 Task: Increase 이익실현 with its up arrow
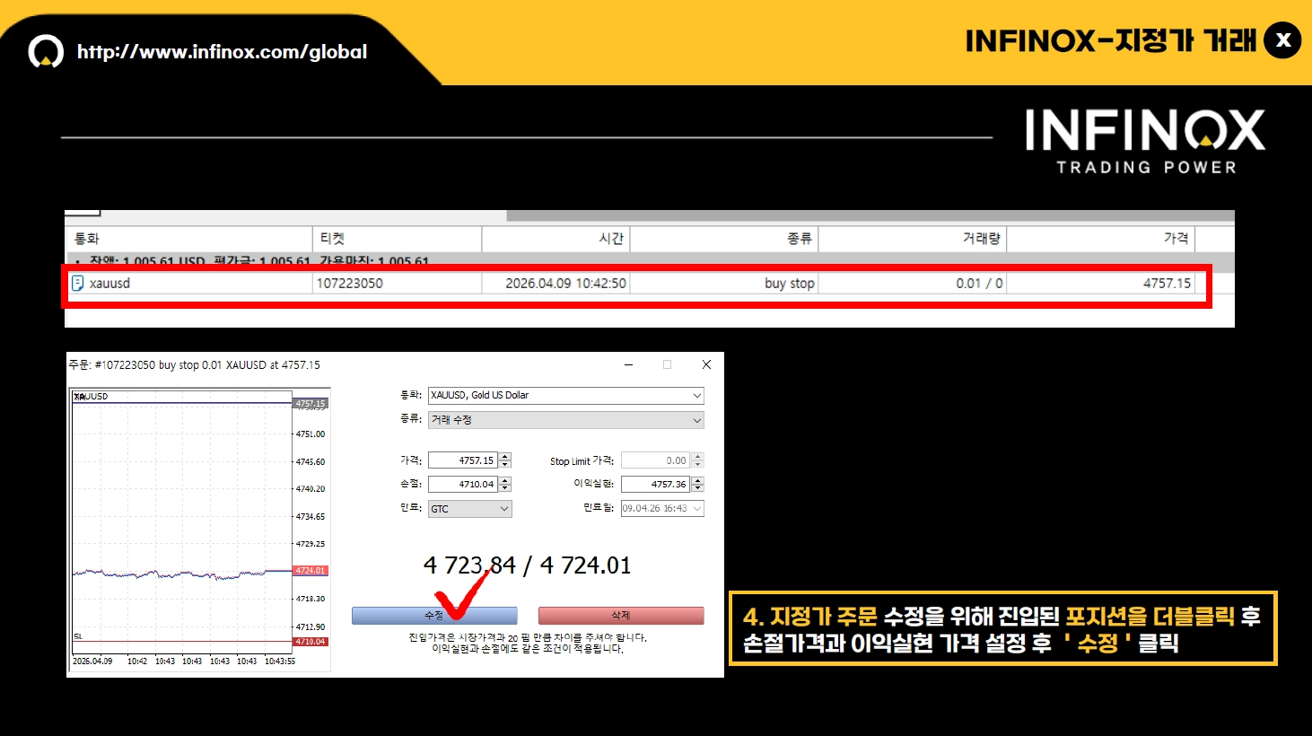pyautogui.click(x=698, y=479)
